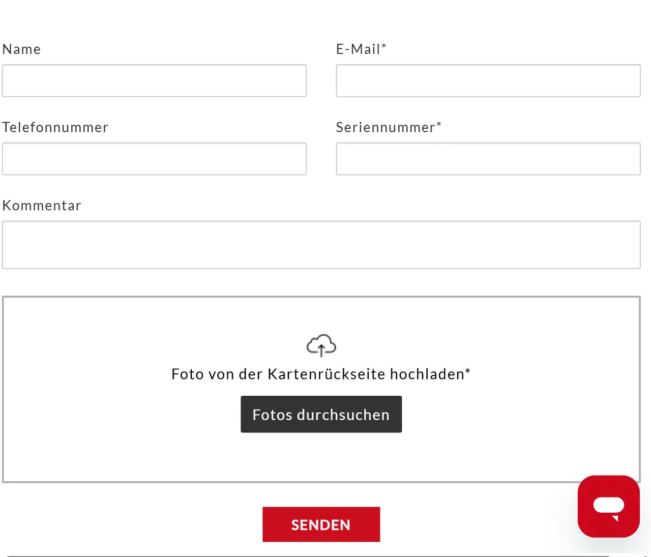The width and height of the screenshot is (651, 557).
Task: Click the 'Foto von der Kartenrückseite hochladen' text
Action: point(318,374)
